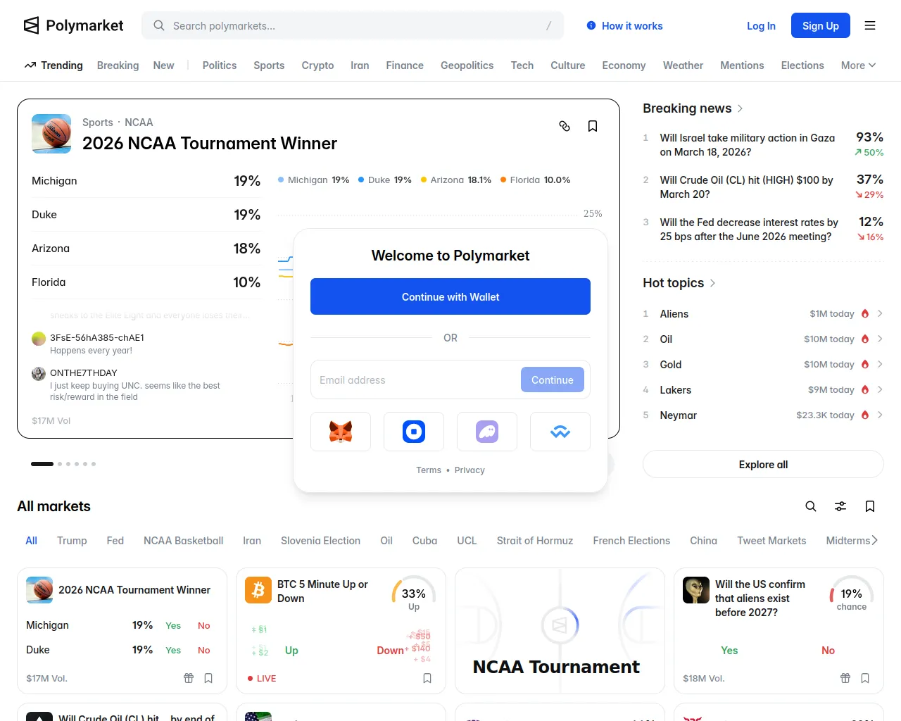Image resolution: width=901 pixels, height=721 pixels.
Task: Expand the Hot topics section arrow
Action: click(x=712, y=283)
